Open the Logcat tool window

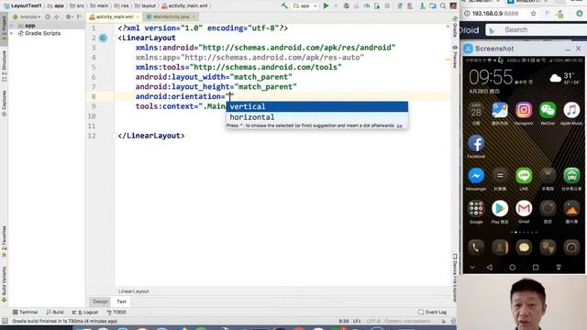(85, 312)
